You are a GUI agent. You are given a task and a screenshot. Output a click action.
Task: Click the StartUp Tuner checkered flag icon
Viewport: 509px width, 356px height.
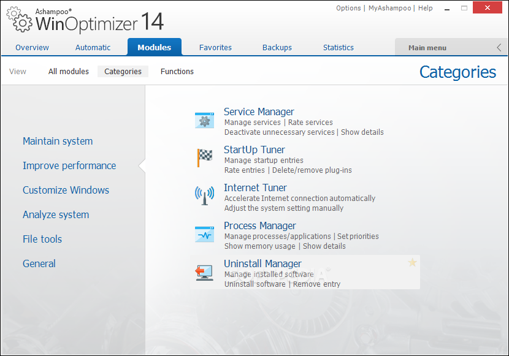[204, 157]
